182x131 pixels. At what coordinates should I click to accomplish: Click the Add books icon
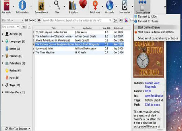[x=6, y=5]
